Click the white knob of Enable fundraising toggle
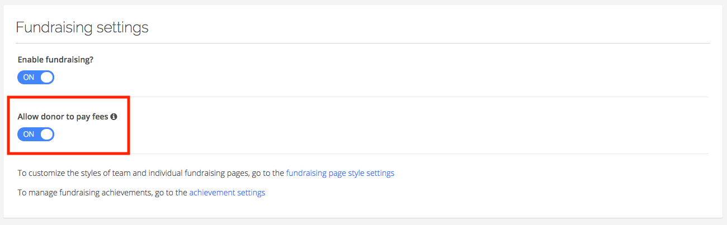Viewport: 727px width, 225px height. point(47,77)
